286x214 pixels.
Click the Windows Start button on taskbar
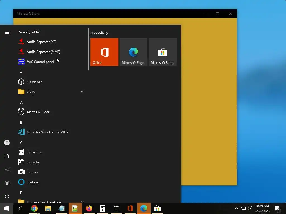[7, 208]
